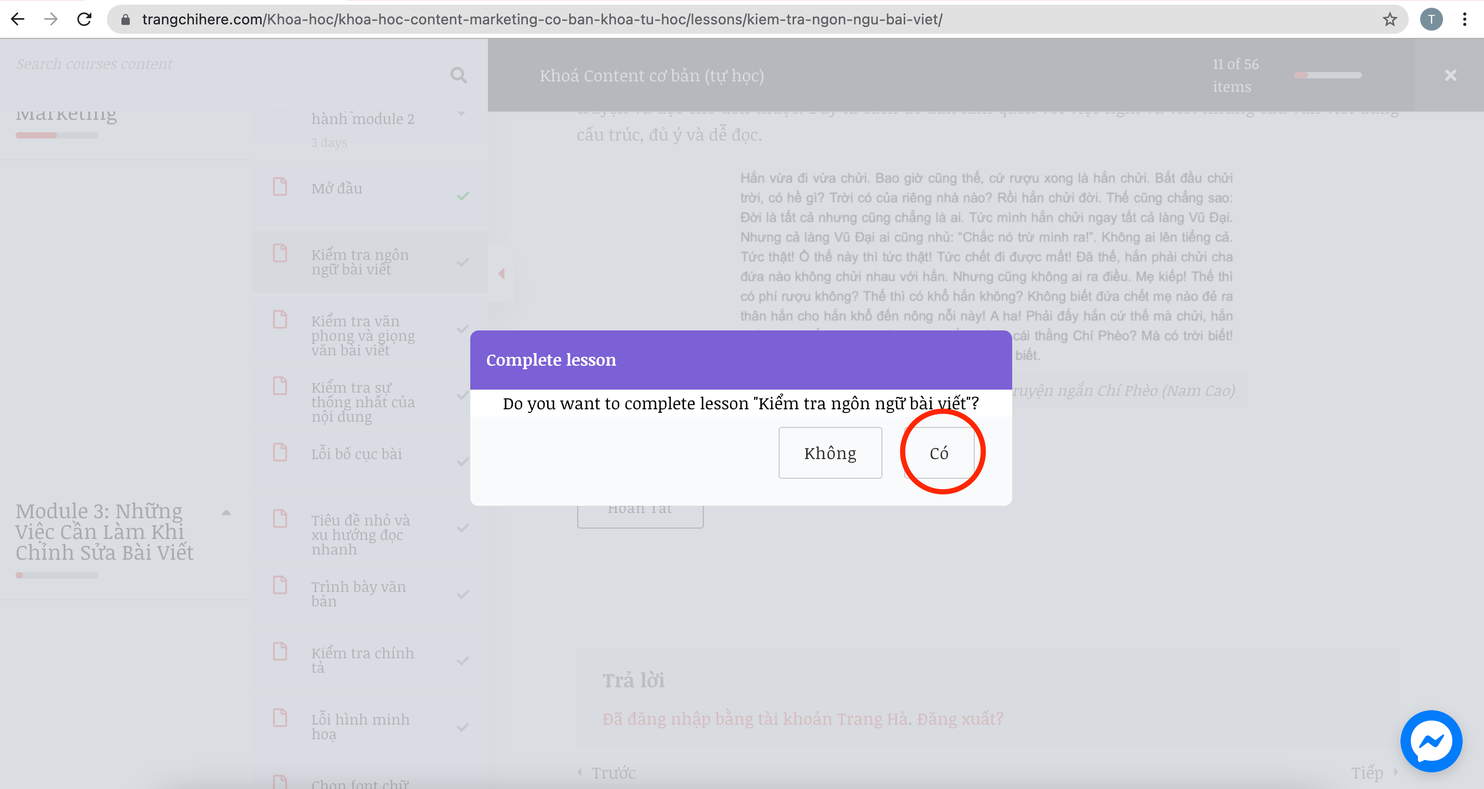Reload the current page
Image resolution: width=1484 pixels, height=789 pixels.
[x=85, y=19]
